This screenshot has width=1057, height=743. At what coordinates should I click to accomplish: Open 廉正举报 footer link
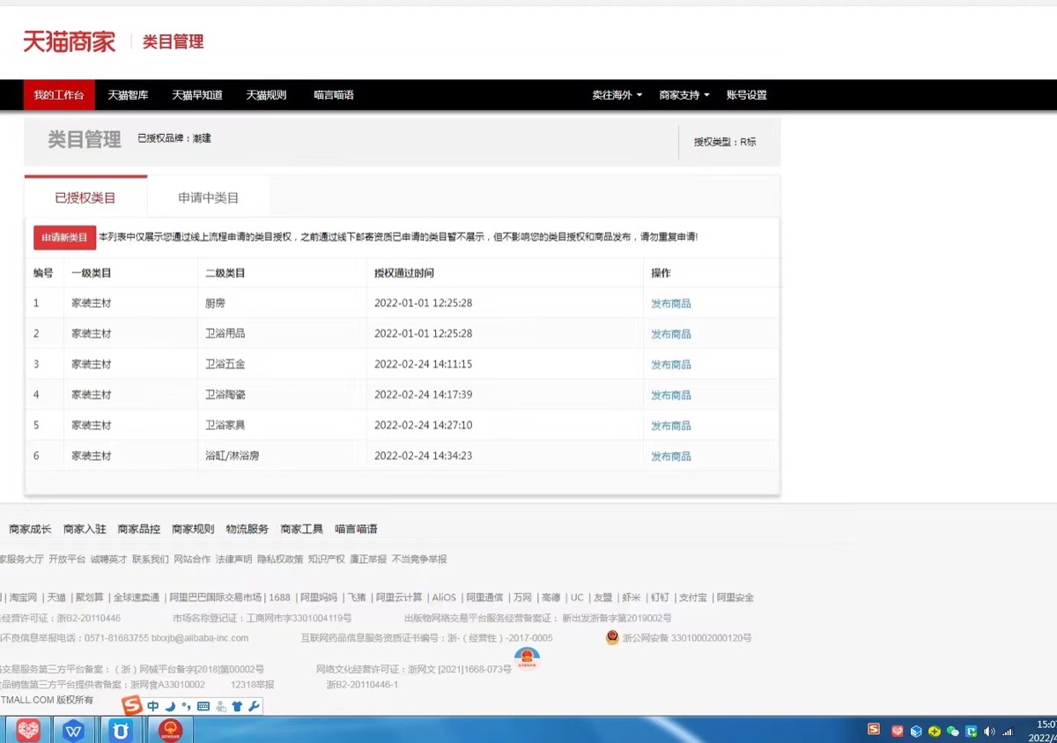[x=368, y=559]
